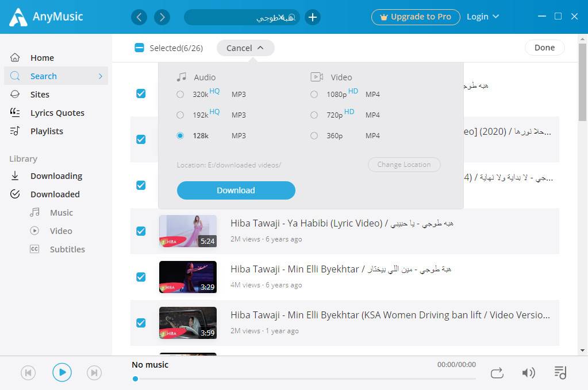Play the current music

click(62, 372)
